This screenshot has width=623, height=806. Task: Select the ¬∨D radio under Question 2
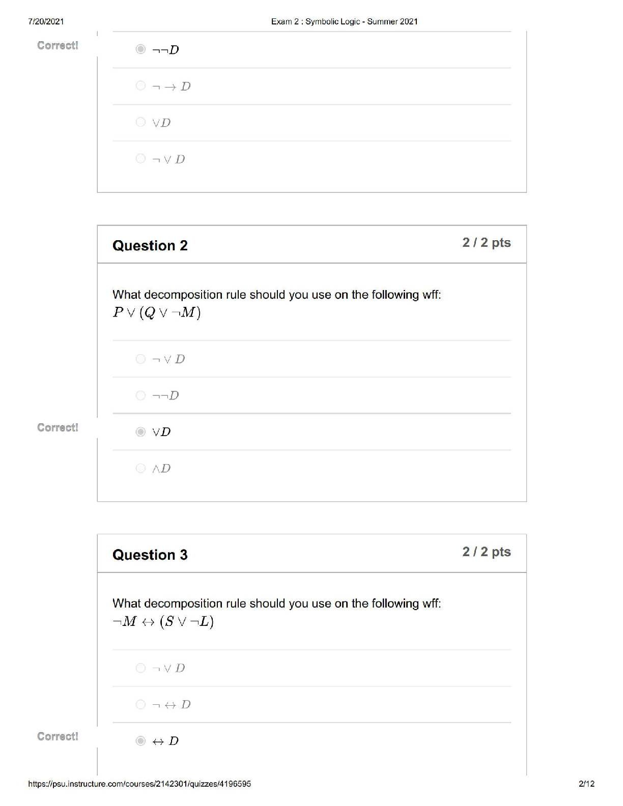pyautogui.click(x=141, y=359)
